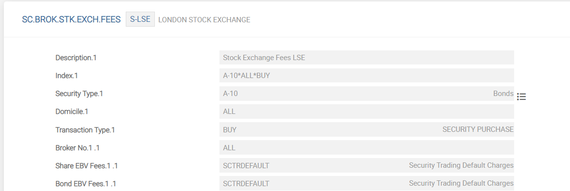Image resolution: width=570 pixels, height=191 pixels.
Task: Click the Index.1 field showing A-10*ALL*BUY
Action: [x=367, y=76]
